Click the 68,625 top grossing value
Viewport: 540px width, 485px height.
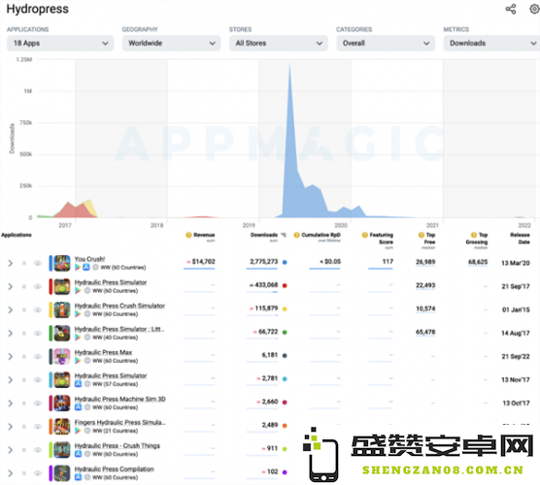pyautogui.click(x=478, y=262)
